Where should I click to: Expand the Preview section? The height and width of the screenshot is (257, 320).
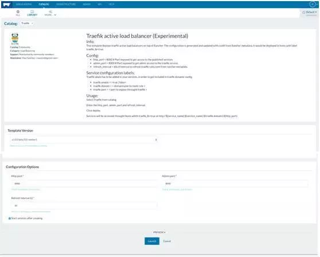pos(159,232)
